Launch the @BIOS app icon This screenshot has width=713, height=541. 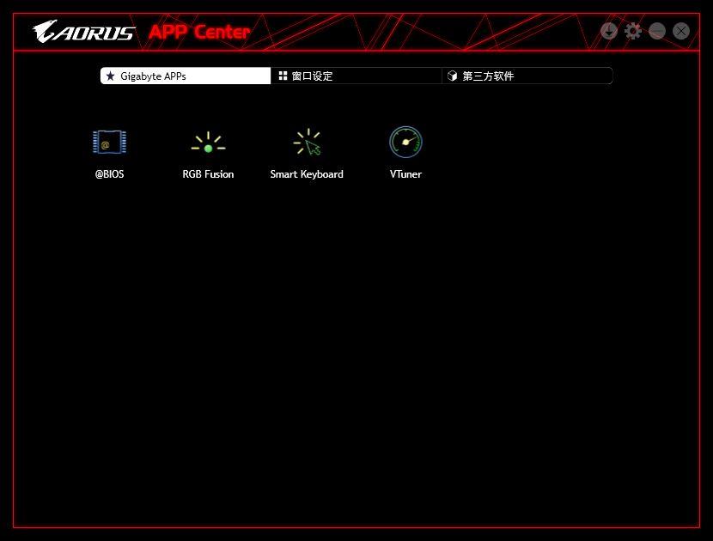(x=110, y=143)
